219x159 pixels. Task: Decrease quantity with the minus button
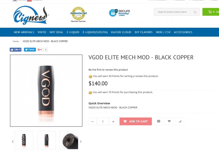point(92,121)
